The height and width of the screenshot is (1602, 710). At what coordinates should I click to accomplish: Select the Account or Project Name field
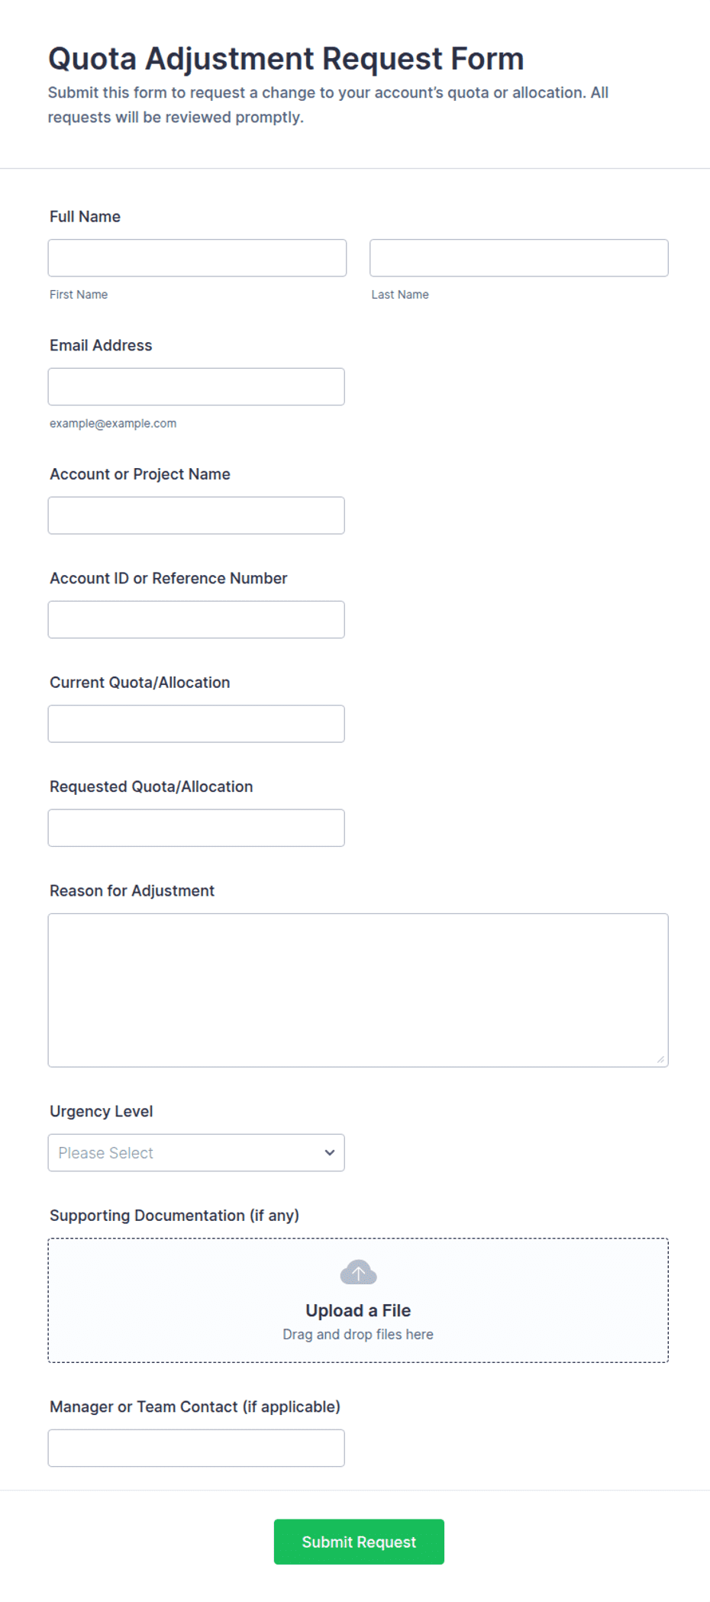coord(196,515)
